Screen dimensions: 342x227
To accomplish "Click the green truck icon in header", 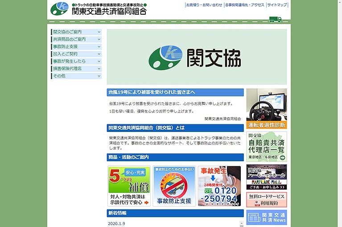I will (x=275, y=20).
